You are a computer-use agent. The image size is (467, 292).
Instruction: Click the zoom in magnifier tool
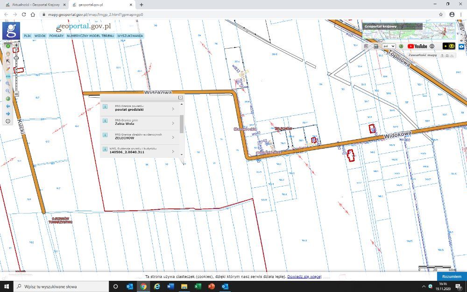[8, 84]
